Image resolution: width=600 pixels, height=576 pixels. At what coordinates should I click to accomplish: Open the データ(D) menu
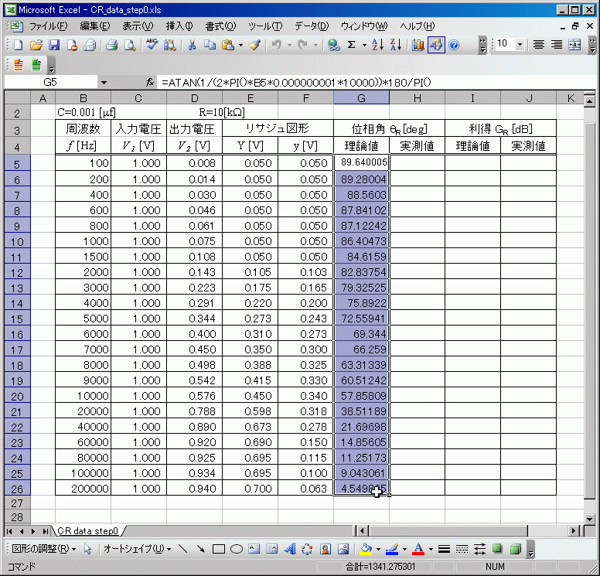pos(311,26)
